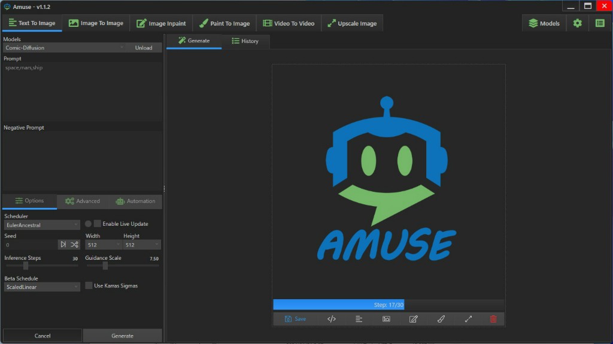Viewport: 613px width, 344px height.
Task: Enable the Live Update checkbox
Action: (98, 223)
